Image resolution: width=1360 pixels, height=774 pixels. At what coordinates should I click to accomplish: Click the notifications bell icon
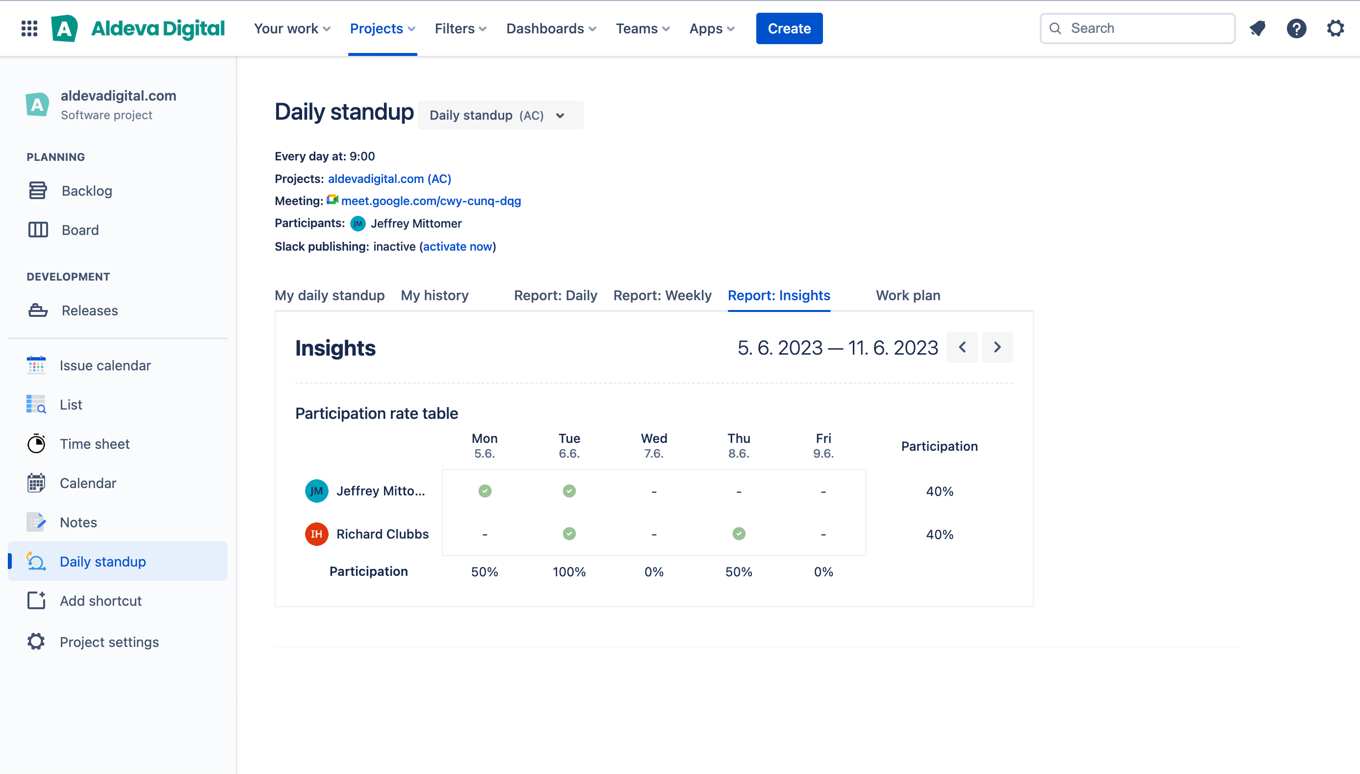[x=1257, y=28]
